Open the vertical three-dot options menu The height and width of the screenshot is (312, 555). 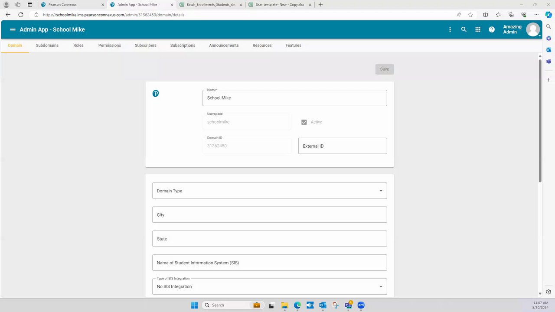[x=450, y=29]
